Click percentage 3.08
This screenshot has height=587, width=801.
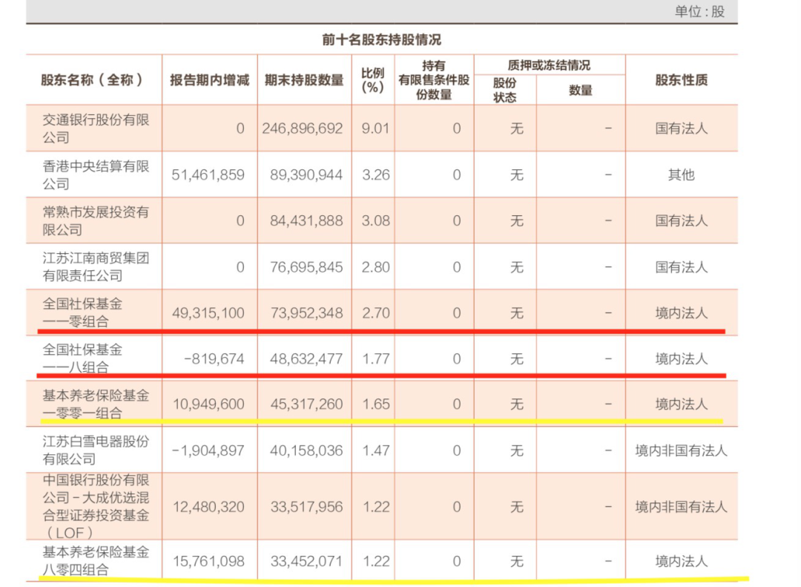coord(376,221)
